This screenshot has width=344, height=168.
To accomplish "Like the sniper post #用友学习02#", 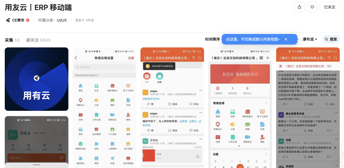I will tap(150, 104).
